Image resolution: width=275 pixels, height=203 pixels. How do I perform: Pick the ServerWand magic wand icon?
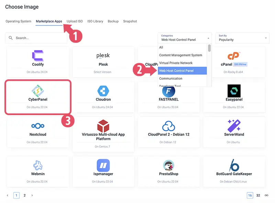pyautogui.click(x=234, y=126)
